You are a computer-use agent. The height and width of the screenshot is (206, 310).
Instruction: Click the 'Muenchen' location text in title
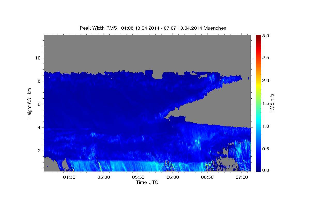(x=215, y=28)
